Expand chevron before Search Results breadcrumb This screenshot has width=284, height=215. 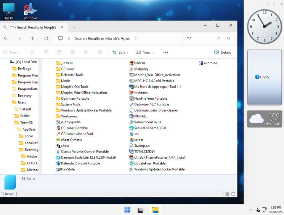pyautogui.click(x=69, y=38)
